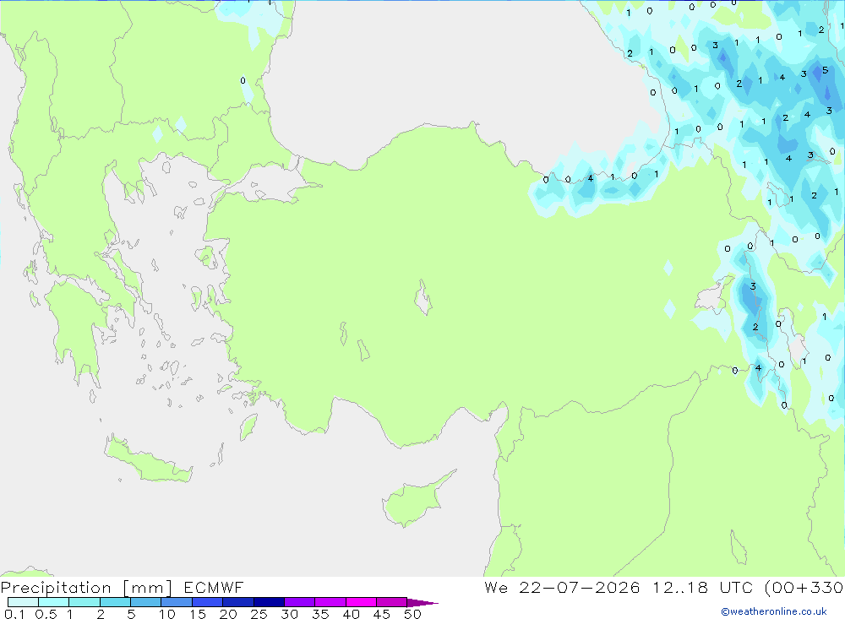
Task: Pick the 15–20 mm legend color swatch
Action: point(207,602)
